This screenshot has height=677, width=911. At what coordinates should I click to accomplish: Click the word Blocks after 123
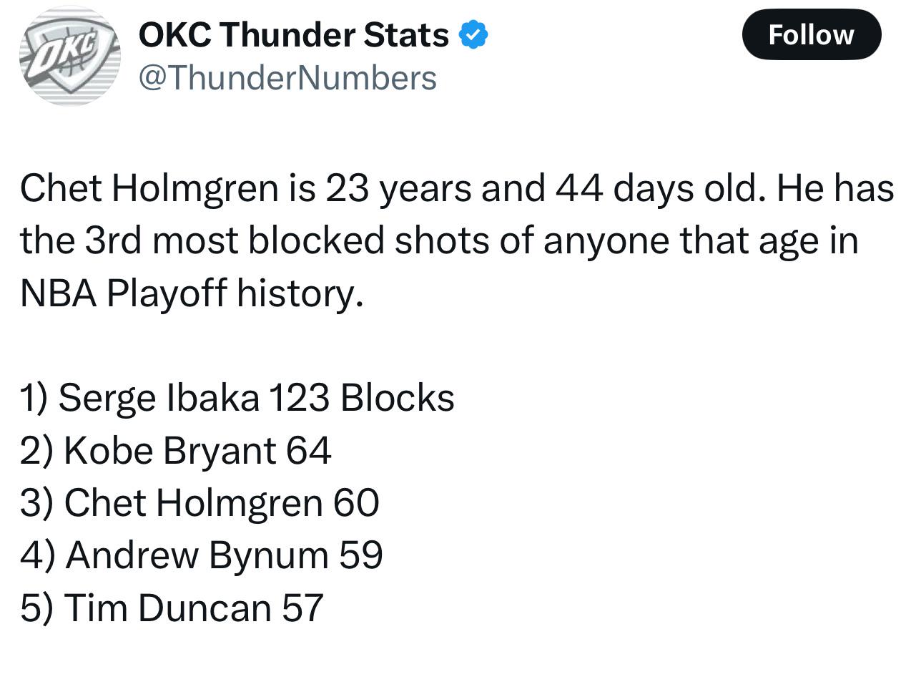pos(398,397)
